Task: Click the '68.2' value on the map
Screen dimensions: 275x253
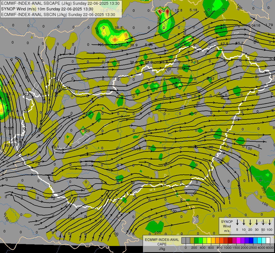Action: (x=149, y=62)
